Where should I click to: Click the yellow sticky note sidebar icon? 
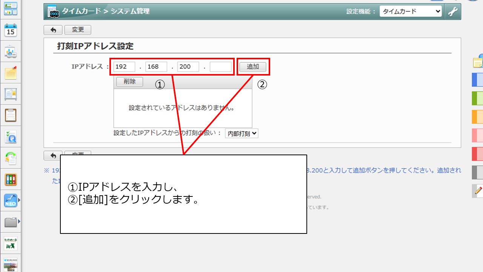coord(11,73)
